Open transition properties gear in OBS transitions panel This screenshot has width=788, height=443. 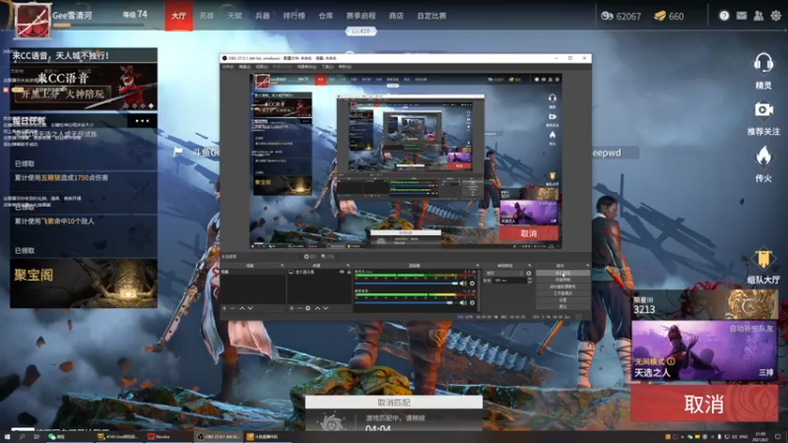pyautogui.click(x=529, y=274)
